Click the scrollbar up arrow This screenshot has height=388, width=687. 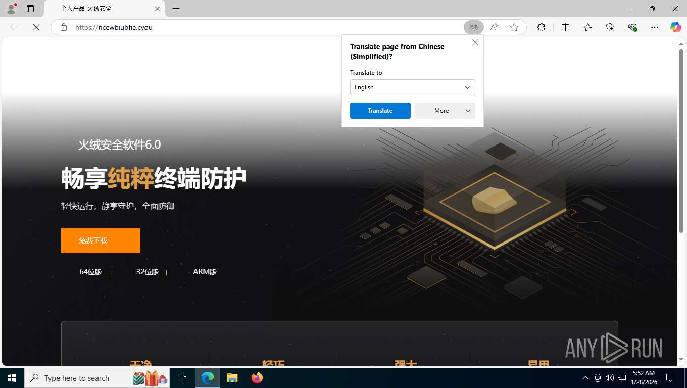click(x=681, y=44)
